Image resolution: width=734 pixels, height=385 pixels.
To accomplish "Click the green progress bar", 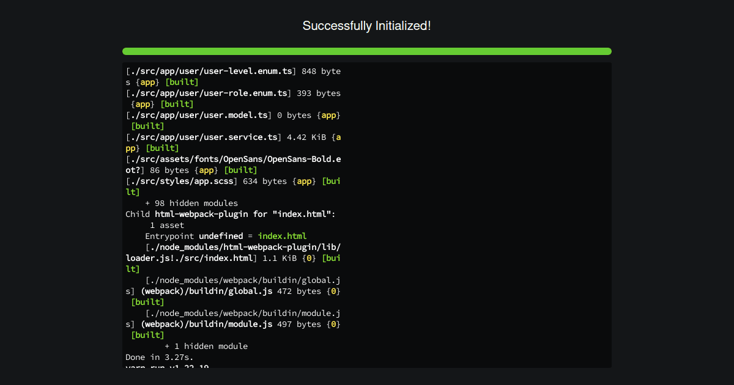I will [x=366, y=51].
